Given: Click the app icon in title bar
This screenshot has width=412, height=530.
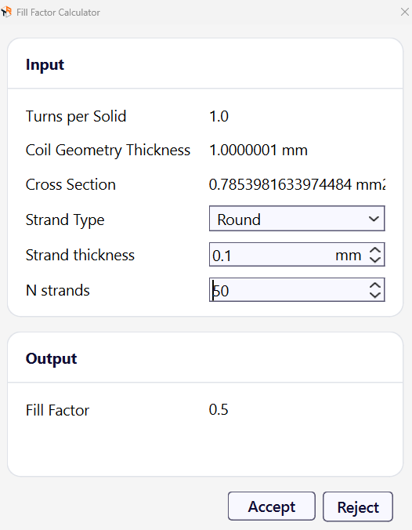Looking at the screenshot, I should pos(6,13).
